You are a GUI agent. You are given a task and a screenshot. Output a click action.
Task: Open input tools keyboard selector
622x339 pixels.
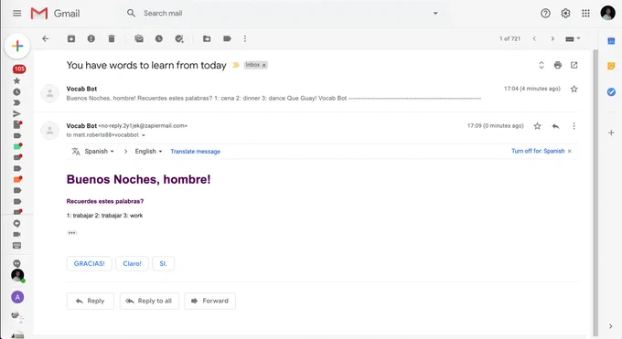pyautogui.click(x=573, y=38)
